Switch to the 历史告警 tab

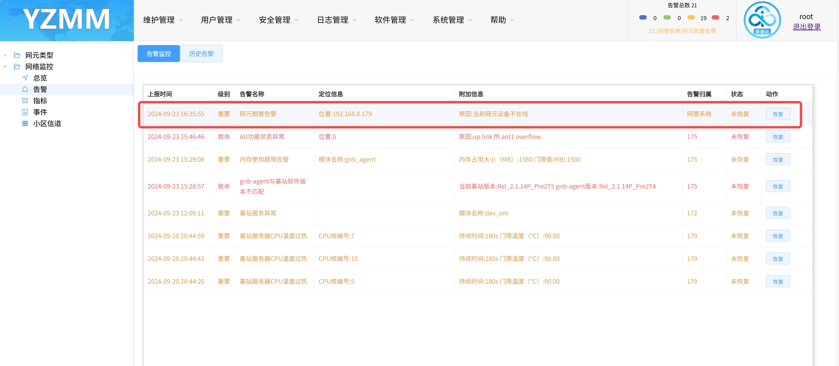pos(201,54)
